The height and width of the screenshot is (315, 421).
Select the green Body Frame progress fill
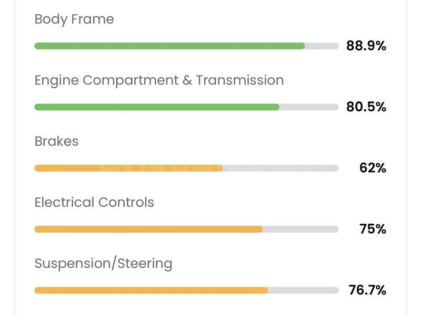tap(169, 46)
